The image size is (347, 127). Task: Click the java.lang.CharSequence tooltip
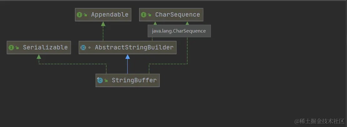coord(179,31)
